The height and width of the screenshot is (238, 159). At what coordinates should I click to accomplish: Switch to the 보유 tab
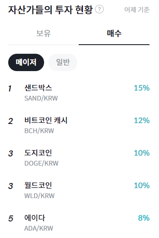pos(43,33)
